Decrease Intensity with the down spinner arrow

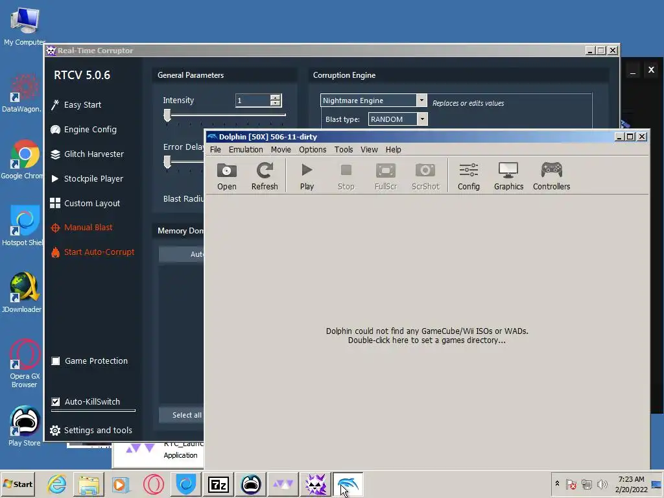(x=275, y=103)
